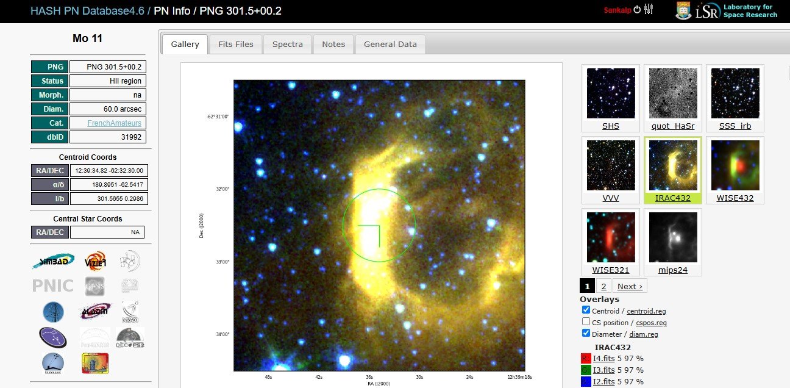Open the SIMBAD database logo link
Viewport: 790px width, 388px height.
coord(53,262)
